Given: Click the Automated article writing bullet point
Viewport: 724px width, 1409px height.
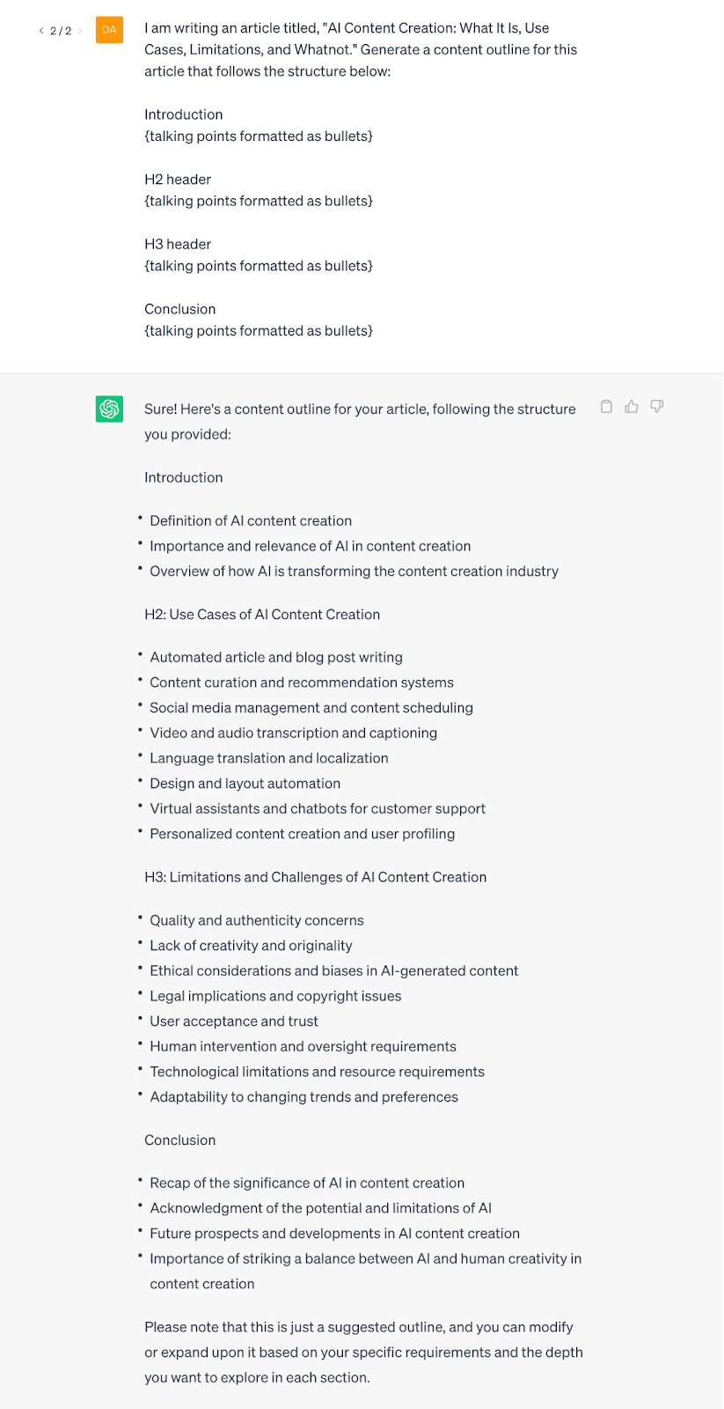Looking at the screenshot, I should click(x=276, y=657).
